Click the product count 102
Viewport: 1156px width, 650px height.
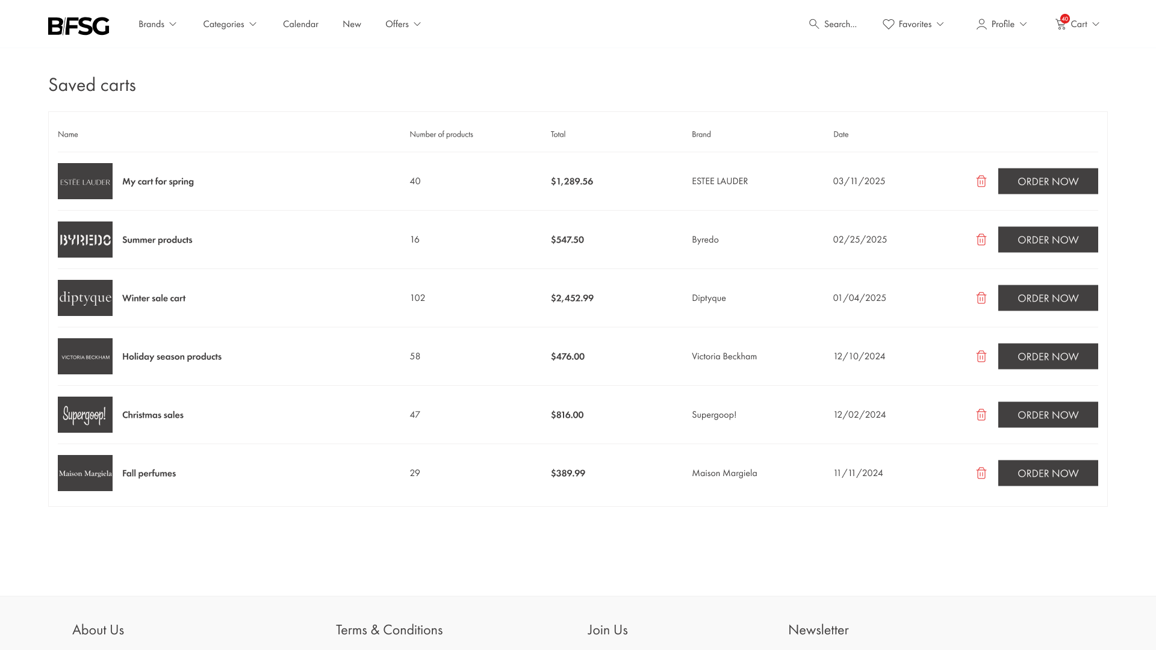(x=417, y=298)
